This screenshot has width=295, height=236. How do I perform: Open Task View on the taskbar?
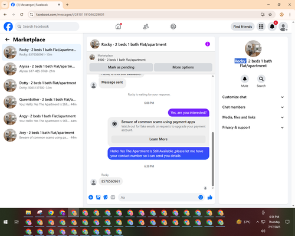coord(17,222)
